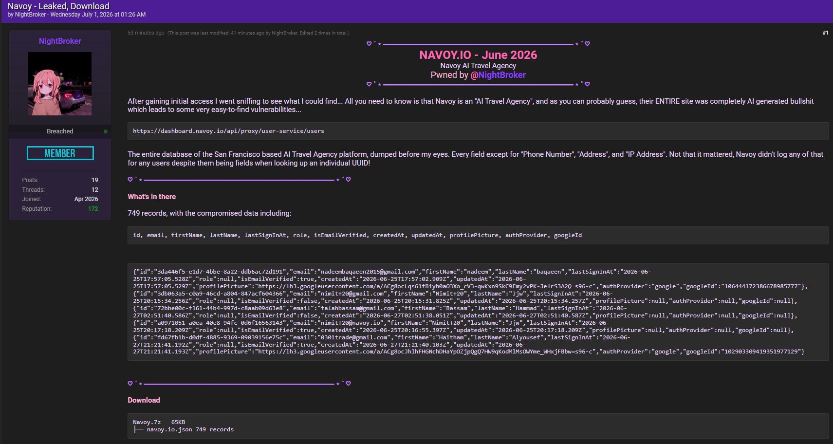Click the What's in there heading
Viewport: 833px width, 444px height.
(x=151, y=197)
